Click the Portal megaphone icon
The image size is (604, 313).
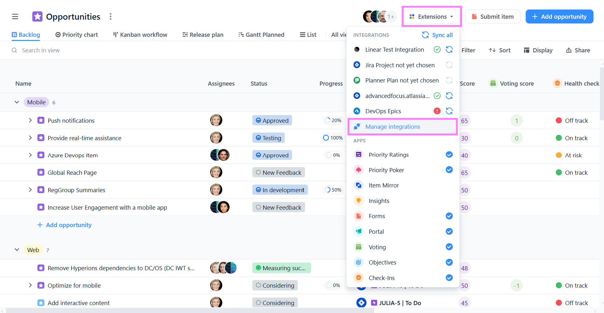tap(359, 231)
